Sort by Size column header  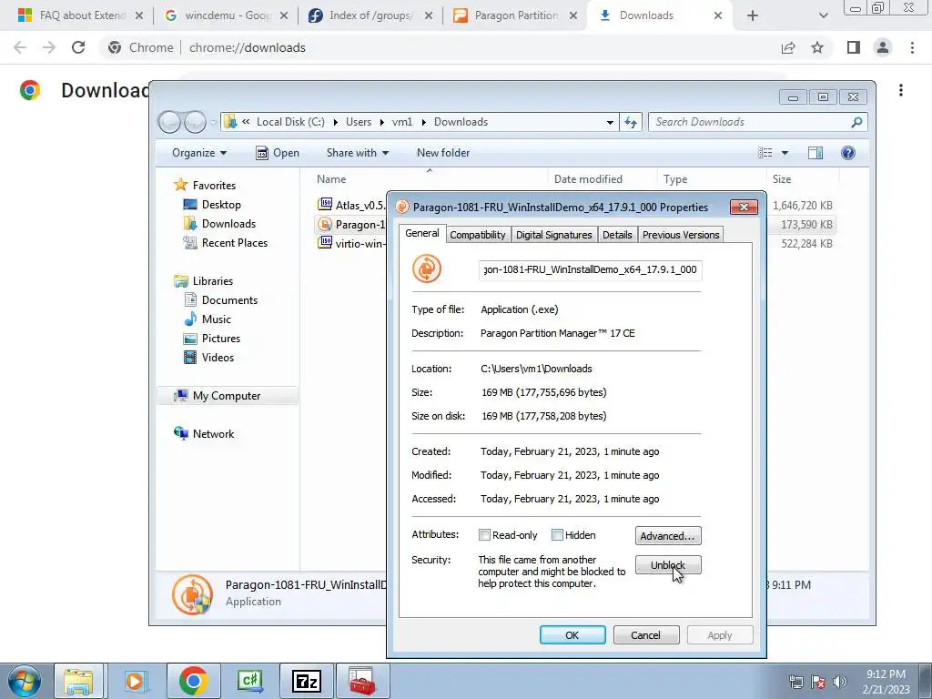[x=782, y=179]
